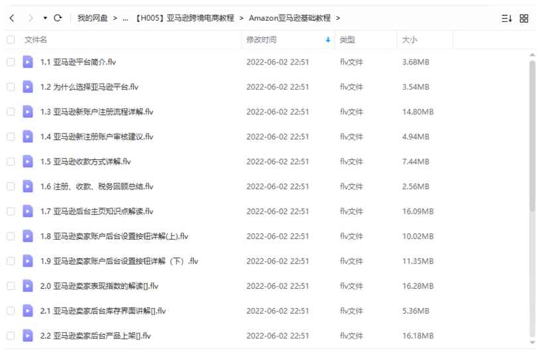Click video icon of 1.4 file

click(x=28, y=137)
